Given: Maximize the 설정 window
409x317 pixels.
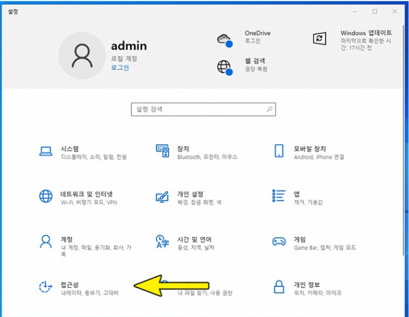Looking at the screenshot, I should pos(375,12).
